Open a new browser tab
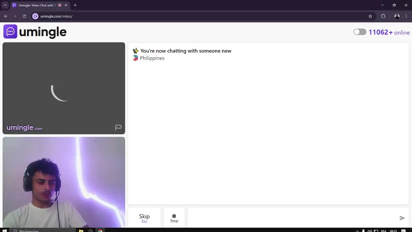Image resolution: width=412 pixels, height=232 pixels. click(x=75, y=5)
